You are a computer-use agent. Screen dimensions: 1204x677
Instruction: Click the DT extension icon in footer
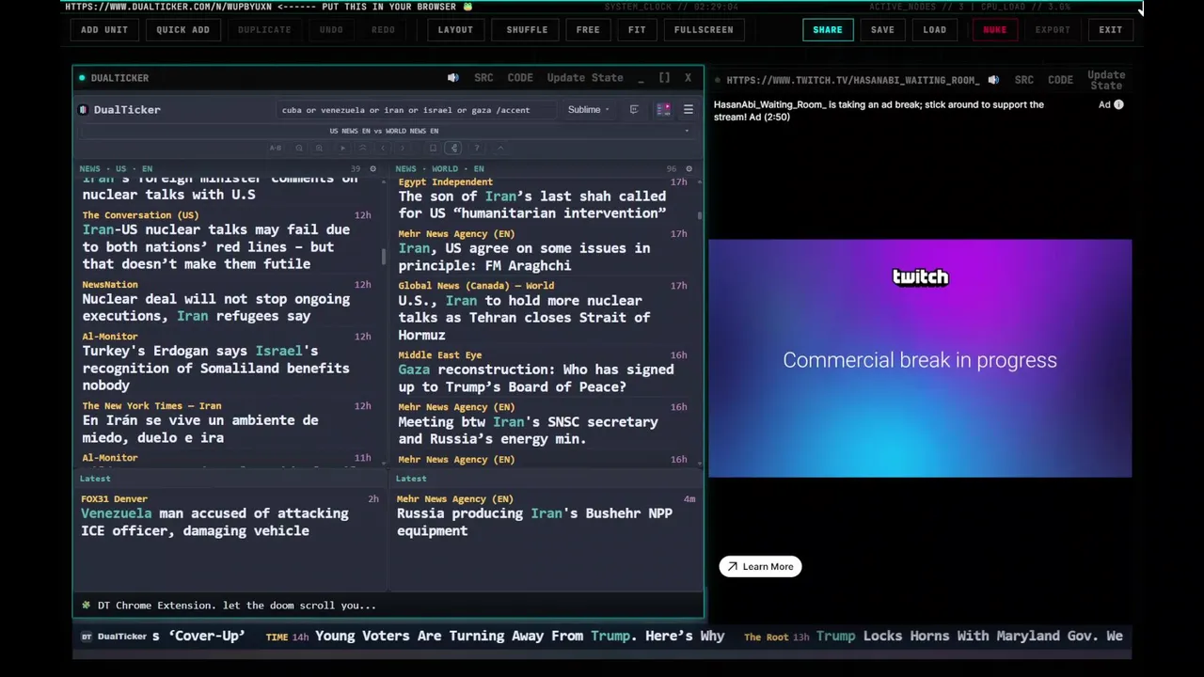coord(86,606)
